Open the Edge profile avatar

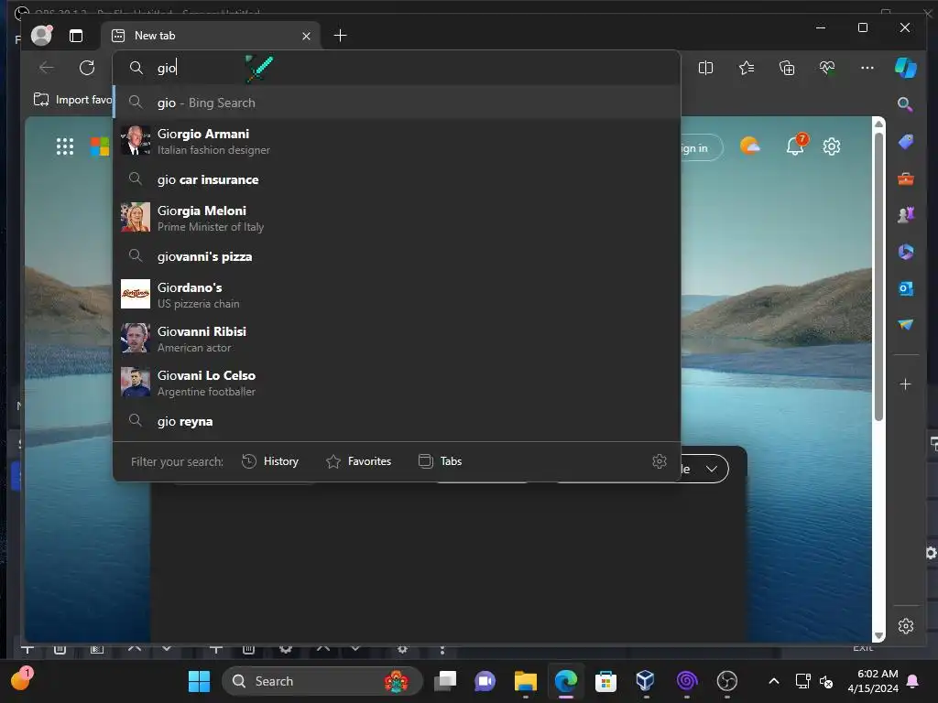point(41,36)
